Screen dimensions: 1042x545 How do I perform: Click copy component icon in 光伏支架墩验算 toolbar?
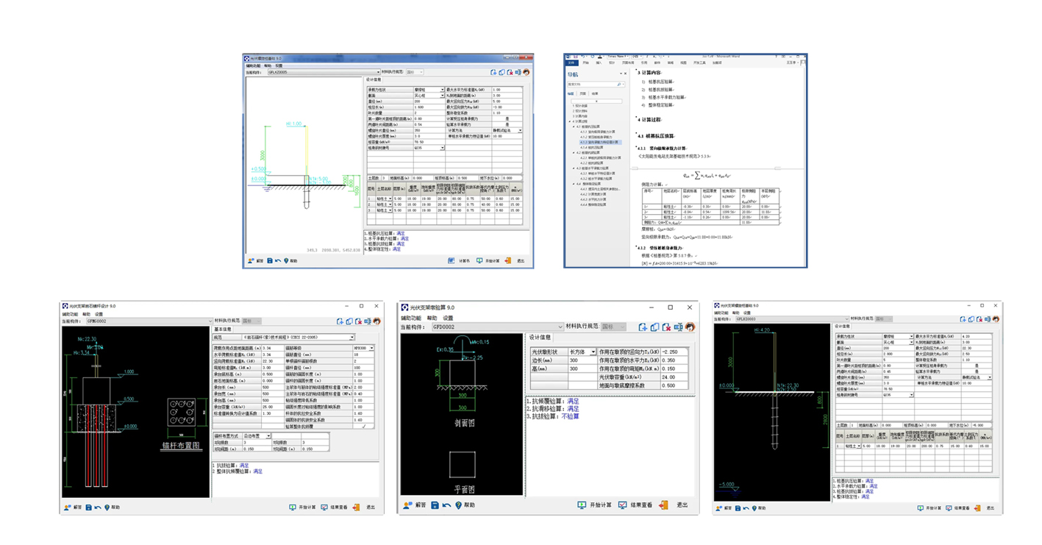pos(654,327)
